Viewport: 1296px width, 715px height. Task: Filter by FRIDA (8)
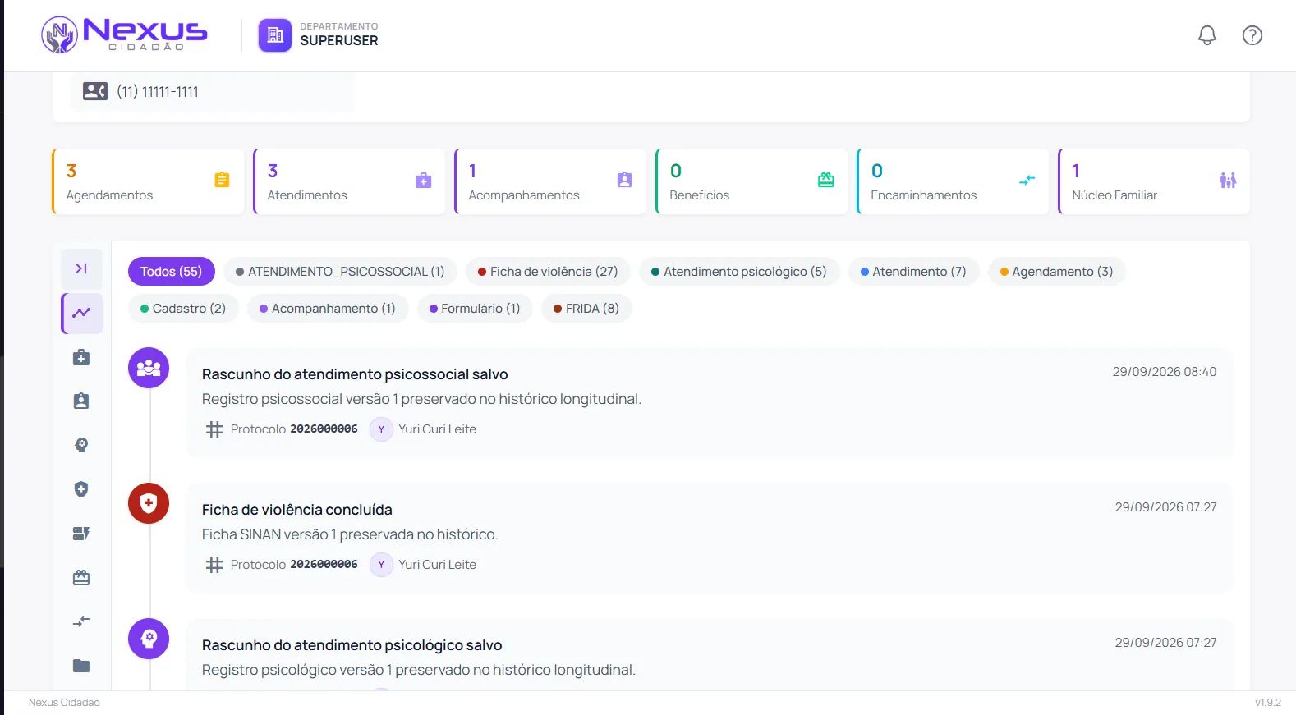tap(586, 309)
